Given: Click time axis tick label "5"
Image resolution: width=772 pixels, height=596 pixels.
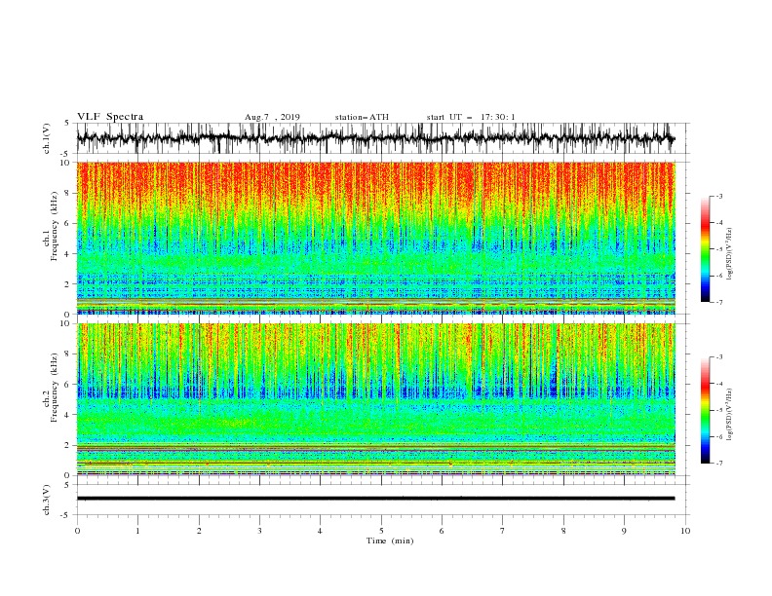Looking at the screenshot, I should 381,531.
